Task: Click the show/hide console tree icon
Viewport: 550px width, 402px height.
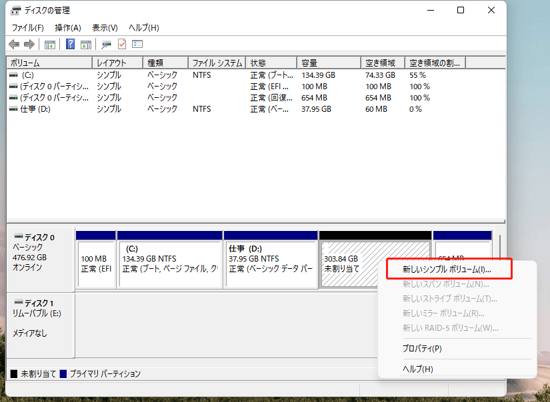Action: [49, 45]
